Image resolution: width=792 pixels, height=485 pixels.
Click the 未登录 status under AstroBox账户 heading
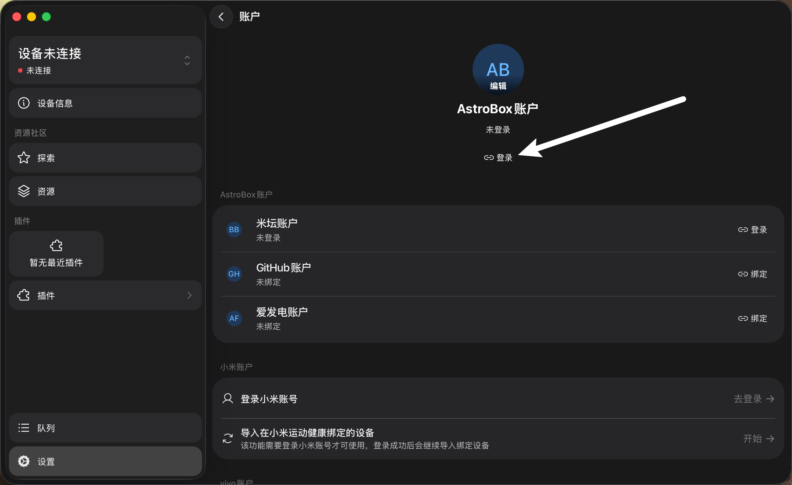(498, 130)
